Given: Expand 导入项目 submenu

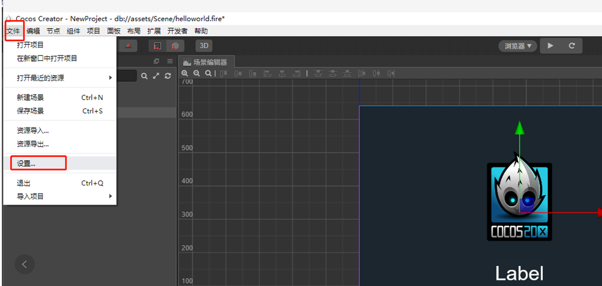Looking at the screenshot, I should click(x=60, y=196).
